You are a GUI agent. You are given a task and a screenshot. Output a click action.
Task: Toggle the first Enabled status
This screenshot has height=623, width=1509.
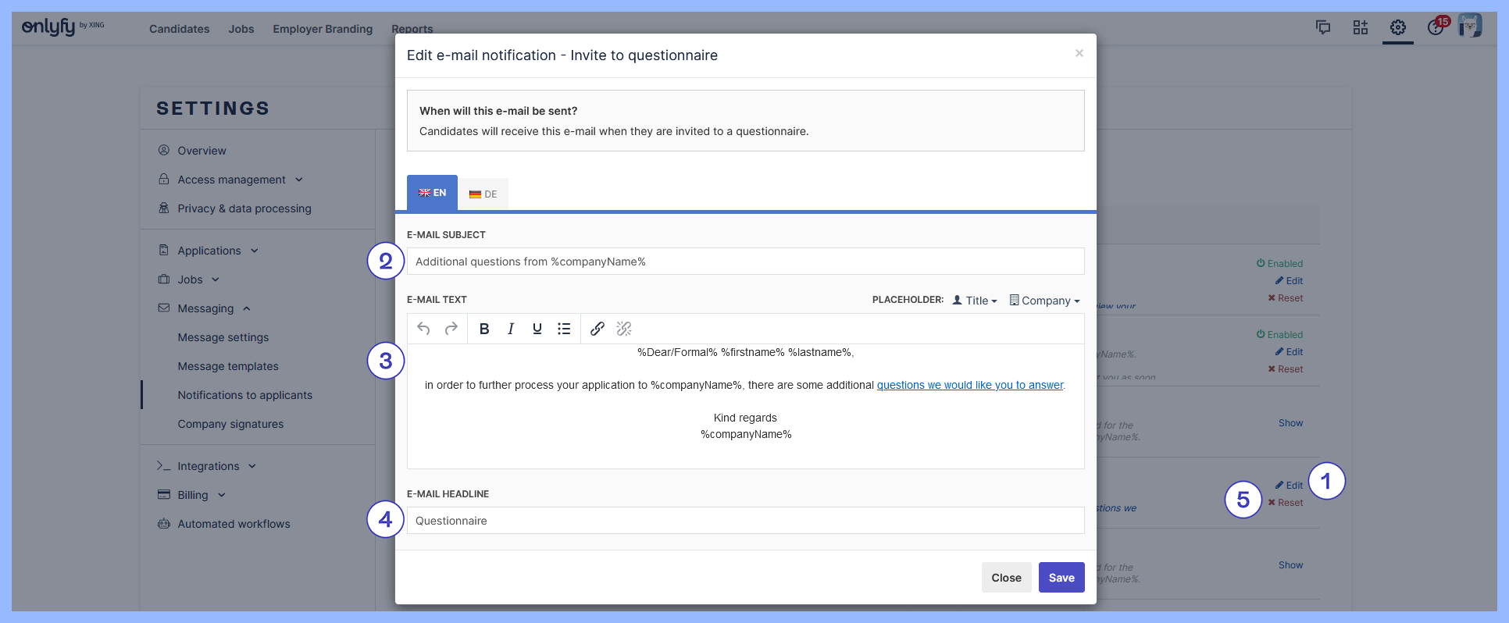tap(1279, 264)
